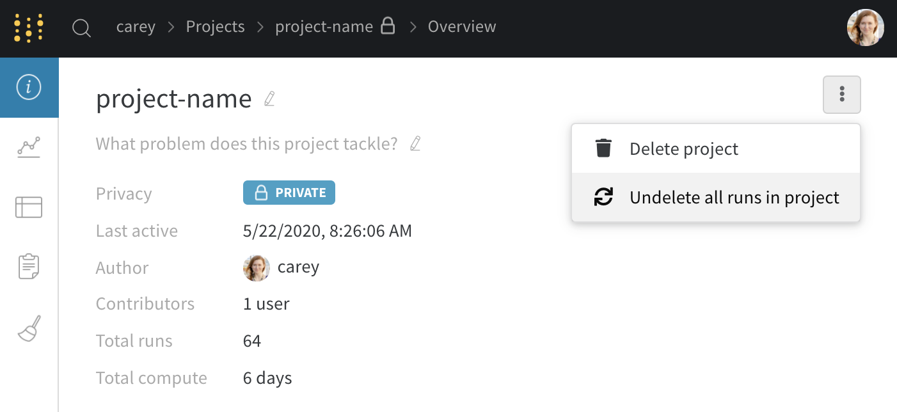Click the project-name breadcrumb link
897x412 pixels.
click(x=324, y=27)
